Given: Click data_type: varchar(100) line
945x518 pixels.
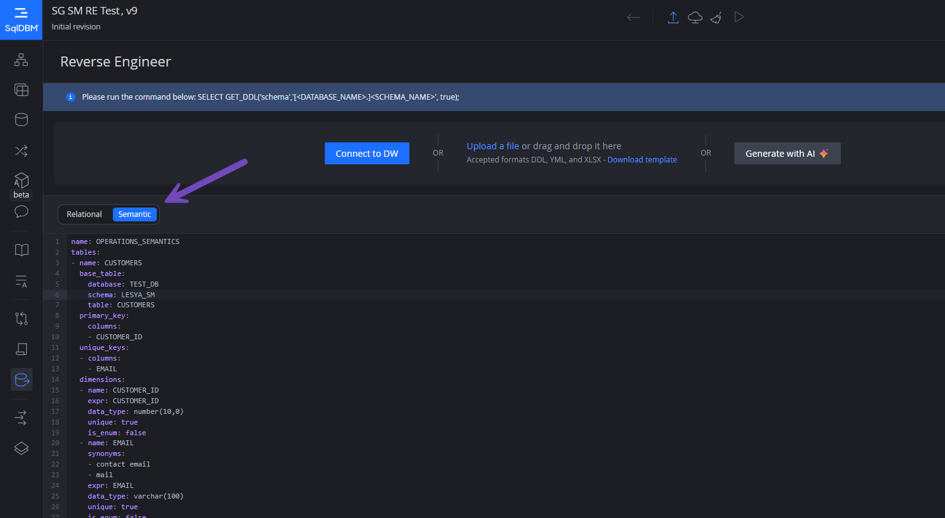Looking at the screenshot, I should [135, 496].
